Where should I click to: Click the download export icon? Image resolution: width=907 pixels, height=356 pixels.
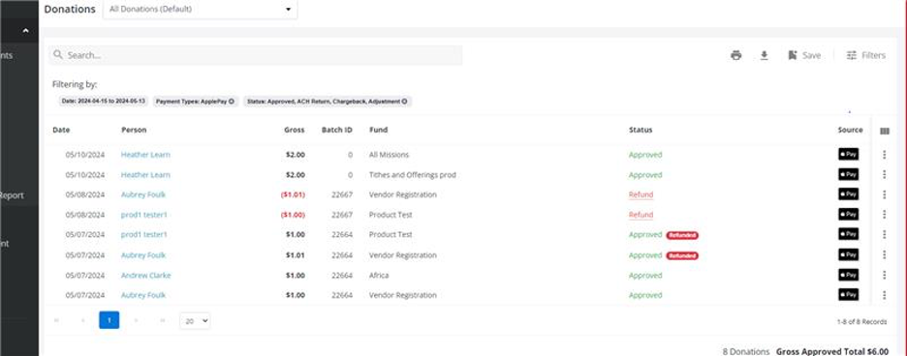[765, 55]
